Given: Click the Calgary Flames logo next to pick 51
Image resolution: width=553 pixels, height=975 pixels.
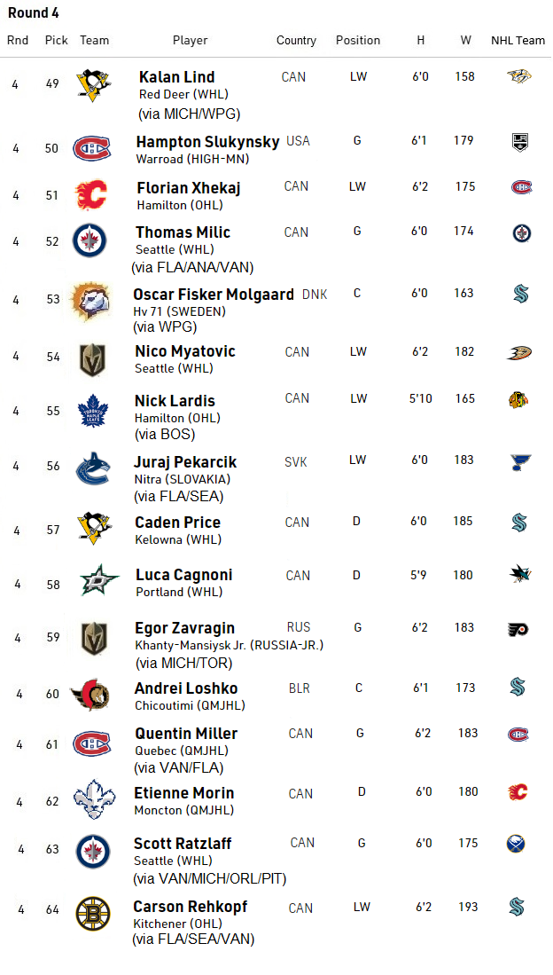Looking at the screenshot, I should point(92,193).
